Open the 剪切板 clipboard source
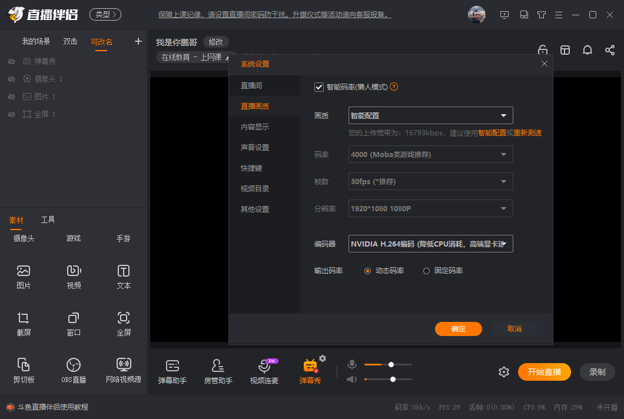The image size is (624, 419). point(24,371)
